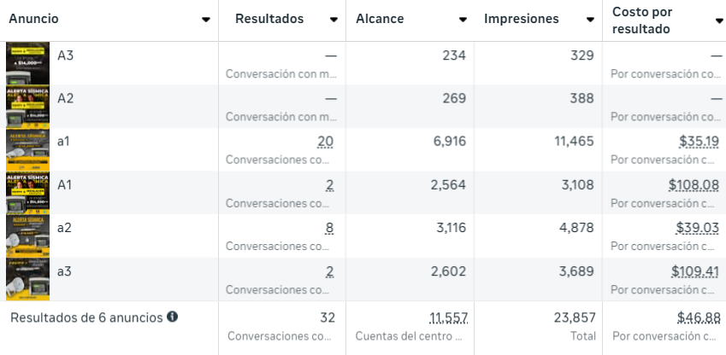726x355 pixels.
Task: Expand the Alcance column dropdown arrow
Action: click(463, 20)
